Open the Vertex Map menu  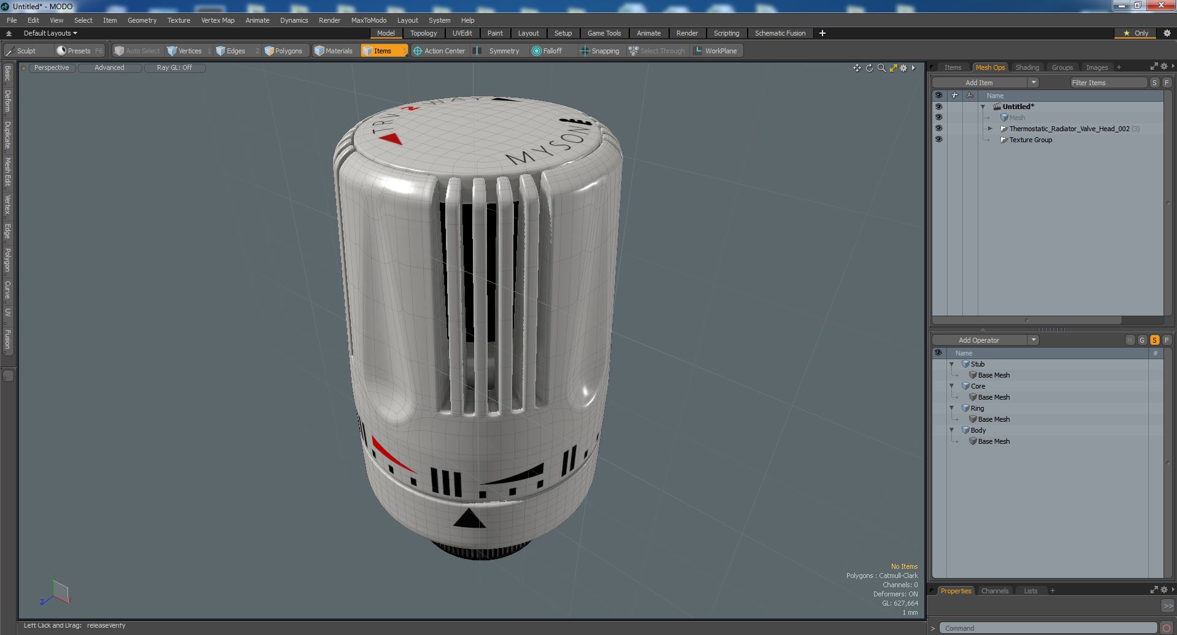click(218, 20)
